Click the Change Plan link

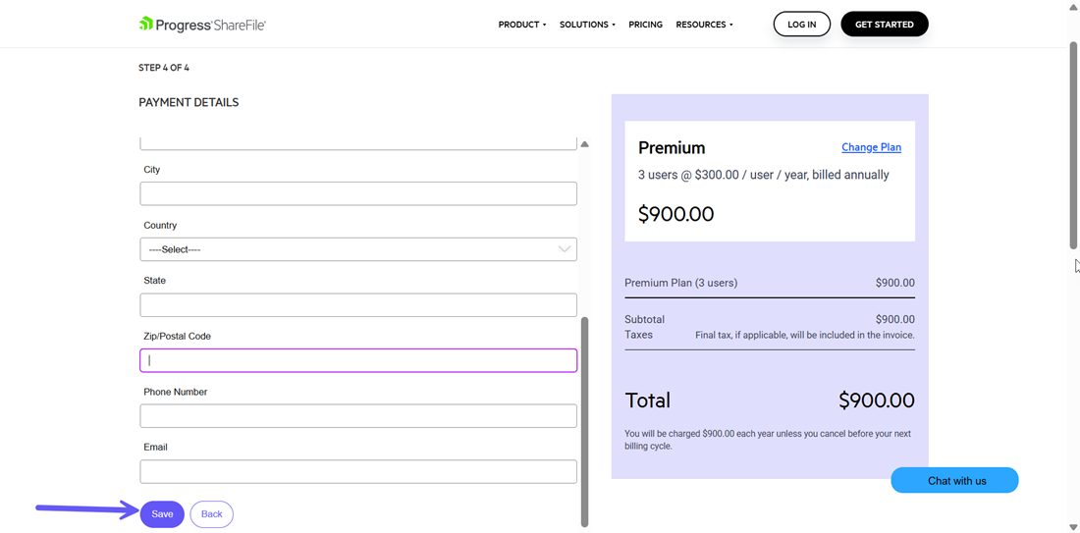(871, 147)
